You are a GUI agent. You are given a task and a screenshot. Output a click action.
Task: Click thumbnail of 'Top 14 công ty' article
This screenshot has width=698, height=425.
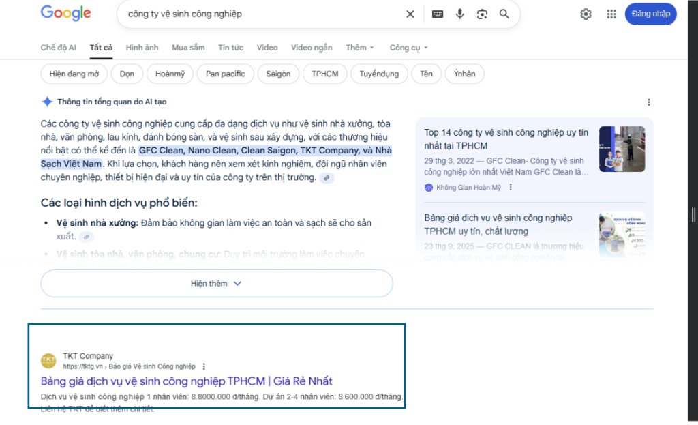tap(621, 149)
